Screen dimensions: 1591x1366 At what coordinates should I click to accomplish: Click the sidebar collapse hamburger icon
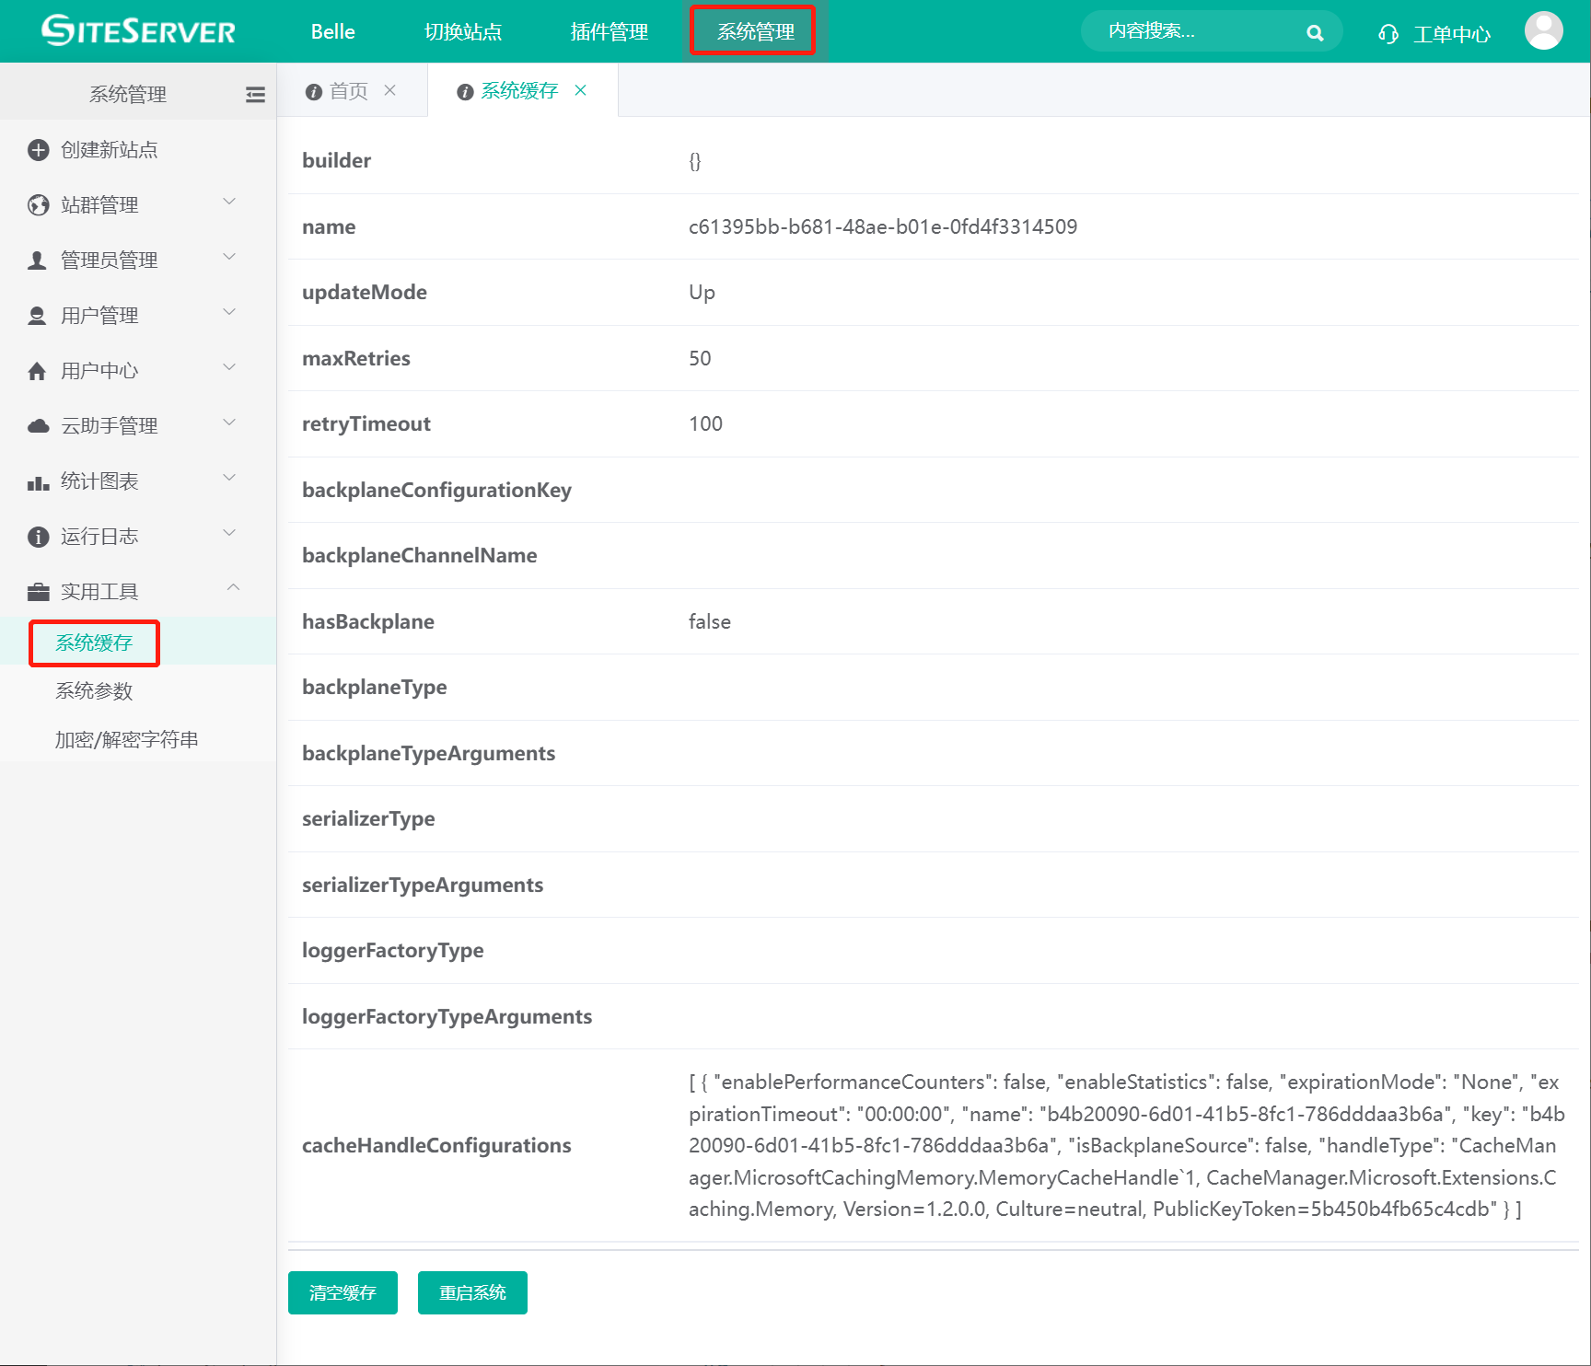coord(255,95)
